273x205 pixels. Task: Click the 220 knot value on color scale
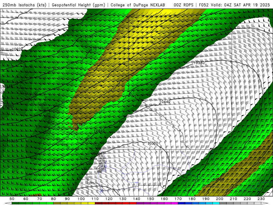pos(247,199)
